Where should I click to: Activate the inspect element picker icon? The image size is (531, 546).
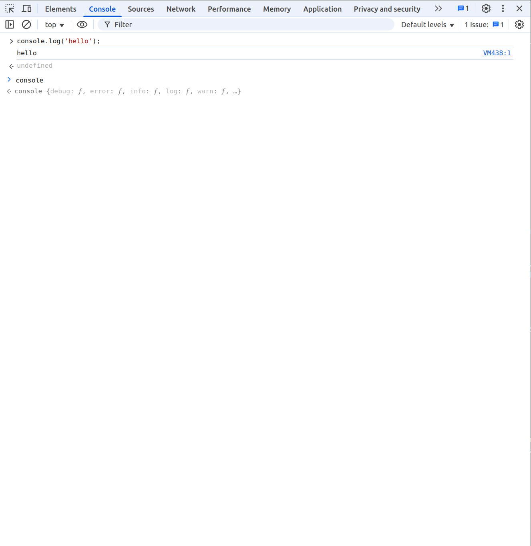click(10, 9)
